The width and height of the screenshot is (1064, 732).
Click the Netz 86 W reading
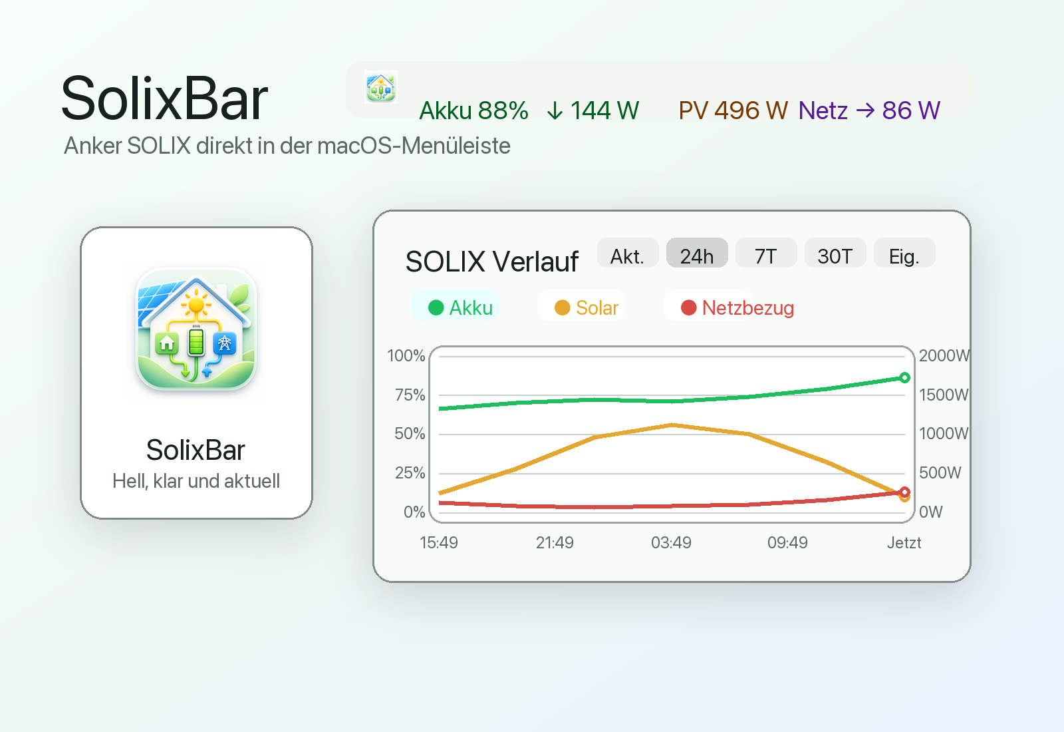869,110
